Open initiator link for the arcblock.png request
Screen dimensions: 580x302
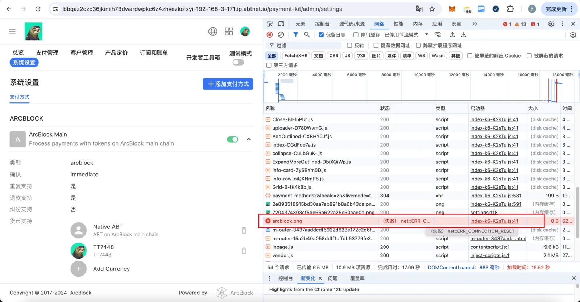[494, 221]
